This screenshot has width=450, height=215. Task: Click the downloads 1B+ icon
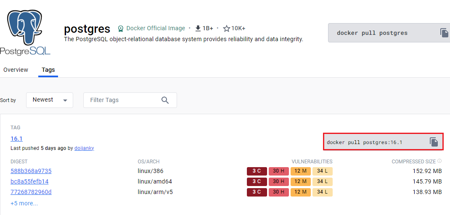pos(198,29)
